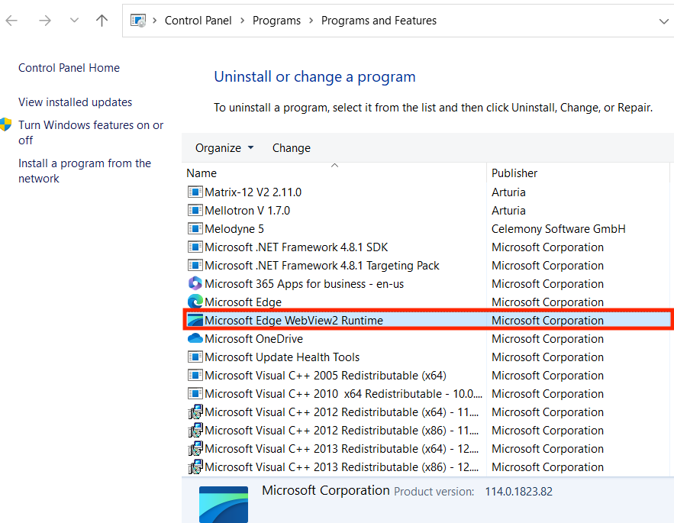Click the Visual C++ 2012 (x86) icon
This screenshot has width=674, height=523.
coord(195,430)
